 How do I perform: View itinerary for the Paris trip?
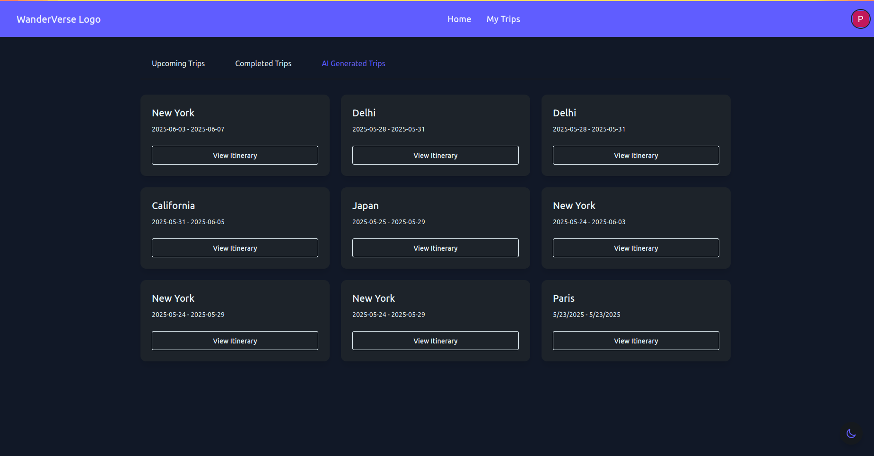636,341
